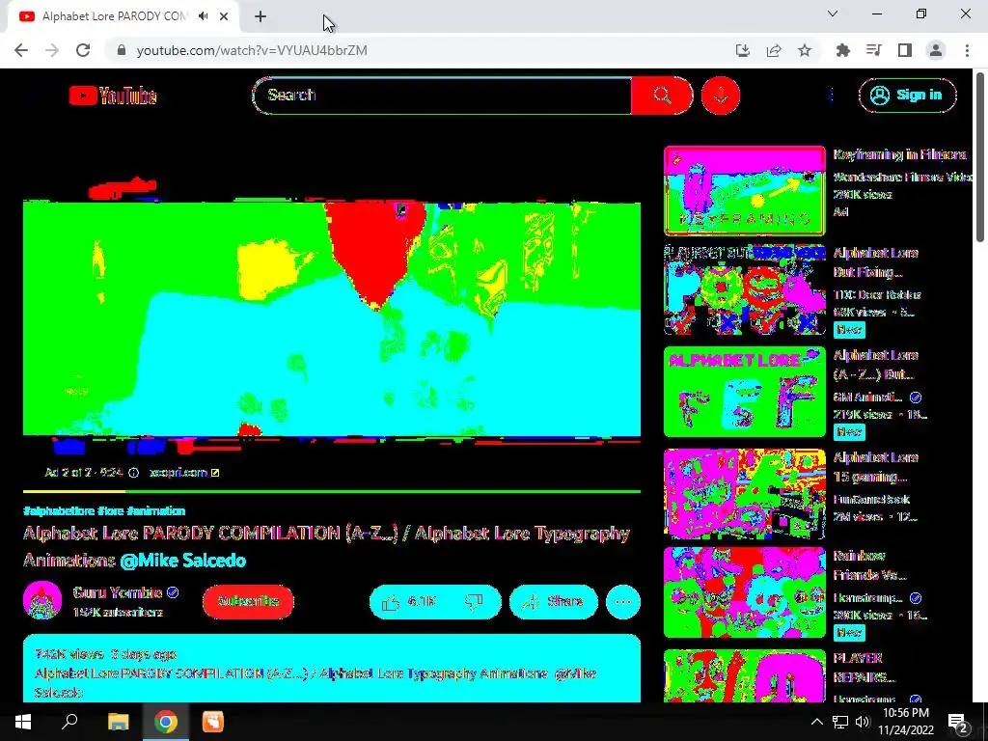
Task: Open the Alphabet Lore But Fixing thumbnail
Action: pyautogui.click(x=744, y=289)
